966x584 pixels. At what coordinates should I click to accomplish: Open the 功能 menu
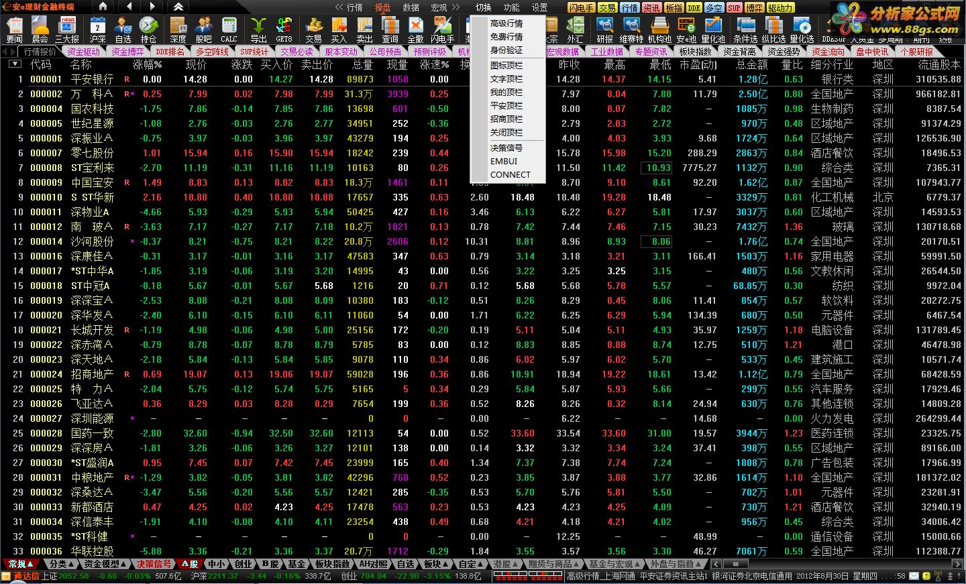click(512, 7)
